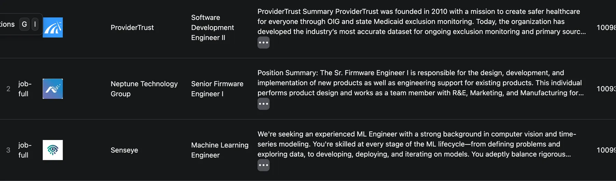Click the job-full cell in Neptune row
This screenshot has width=616, height=181.
tap(25, 89)
